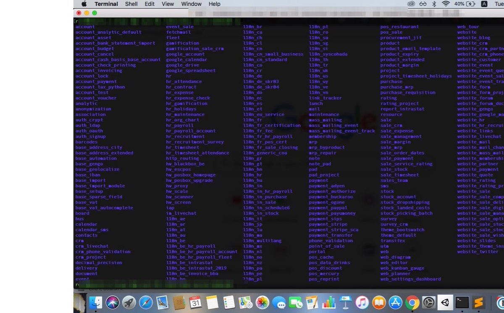The image size is (504, 313).
Task: Click 'base_vat_autocomplete' entry
Action: (104, 208)
